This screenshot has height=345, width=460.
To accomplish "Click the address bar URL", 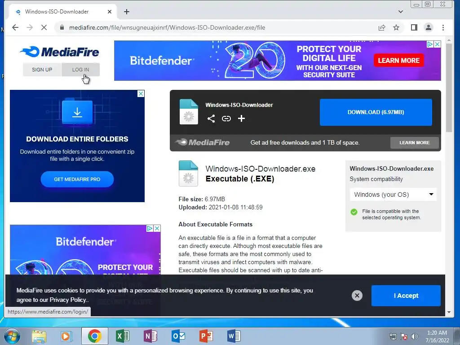I will coord(167,27).
